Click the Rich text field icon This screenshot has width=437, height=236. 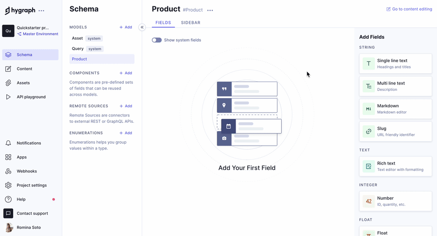click(x=369, y=167)
